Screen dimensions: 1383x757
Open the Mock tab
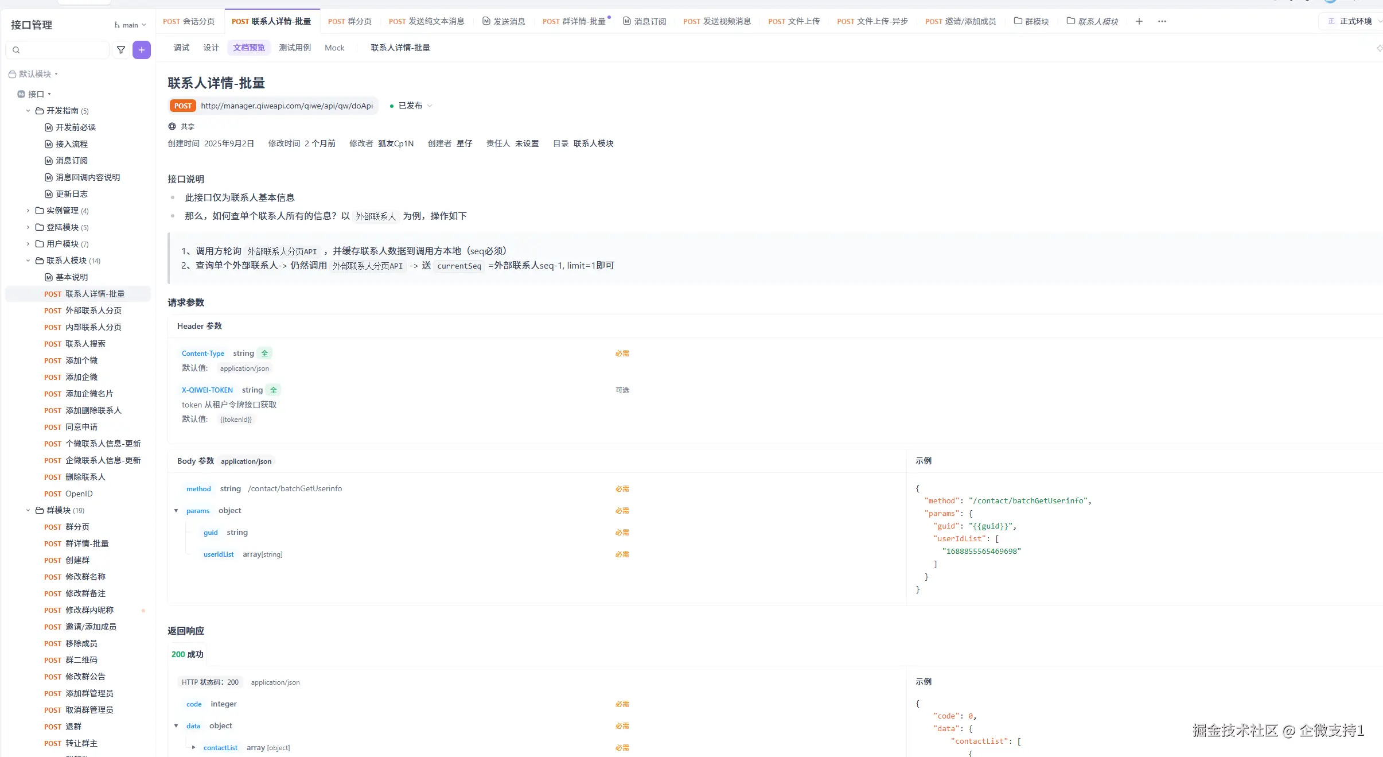[x=334, y=48]
